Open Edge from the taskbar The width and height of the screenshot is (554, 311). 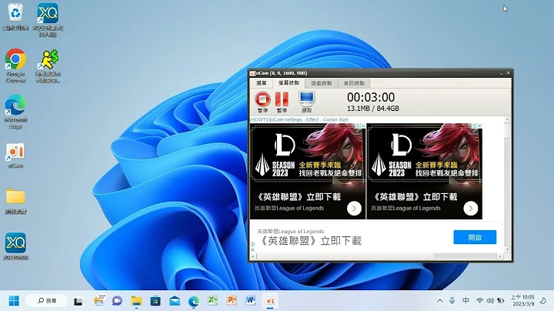click(x=194, y=301)
